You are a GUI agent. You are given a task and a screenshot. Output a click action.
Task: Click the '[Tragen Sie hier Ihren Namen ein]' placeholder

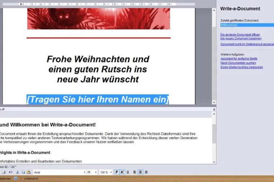tap(98, 100)
